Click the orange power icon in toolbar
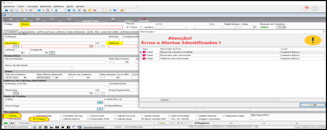The height and width of the screenshot is (130, 327). pos(122,10)
